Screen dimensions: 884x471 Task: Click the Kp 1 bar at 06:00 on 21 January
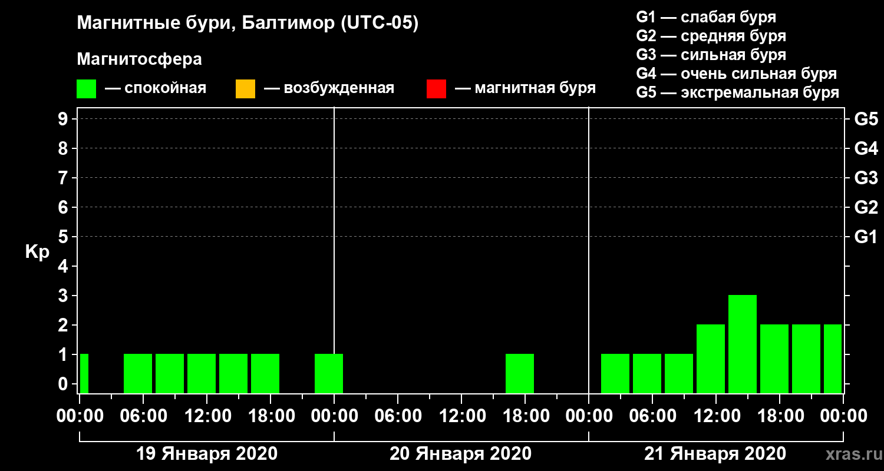(x=647, y=373)
